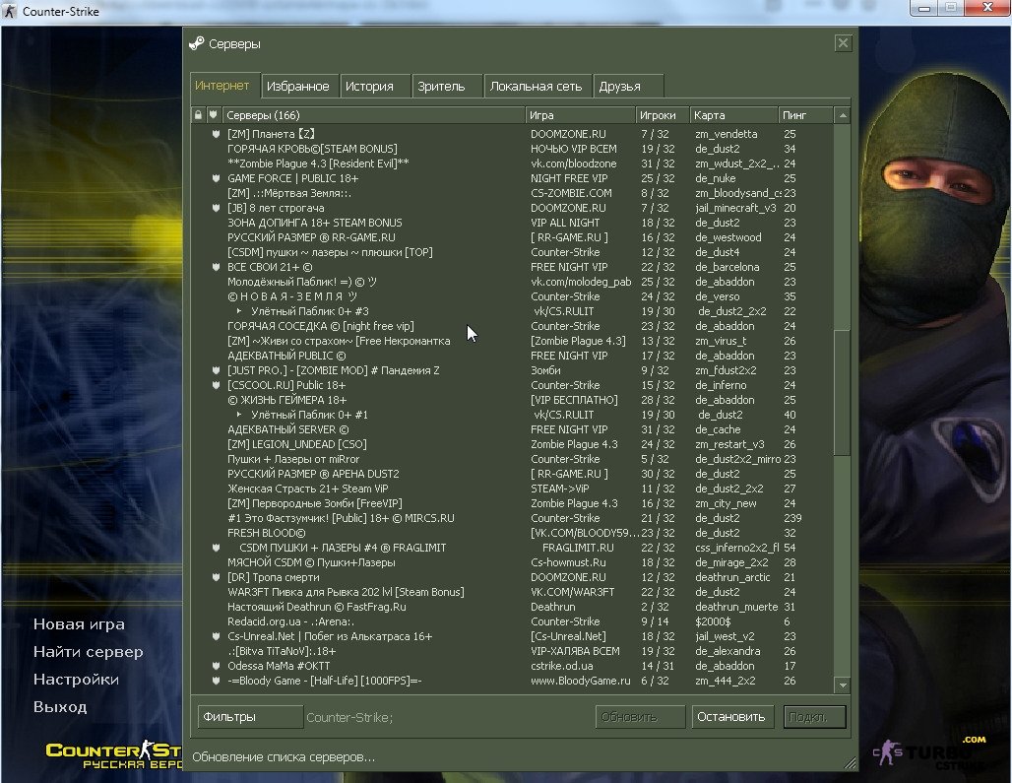Screen dimensions: 1012x783
Task: Click the resize grip of Серверы dialog
Action: (x=851, y=763)
